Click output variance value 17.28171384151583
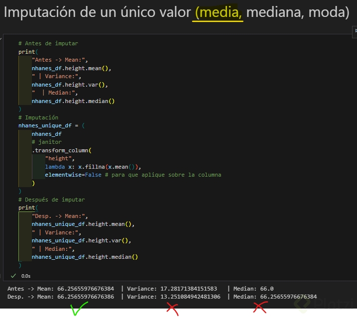Screen dimensions: 357x317 pyautogui.click(x=189, y=289)
